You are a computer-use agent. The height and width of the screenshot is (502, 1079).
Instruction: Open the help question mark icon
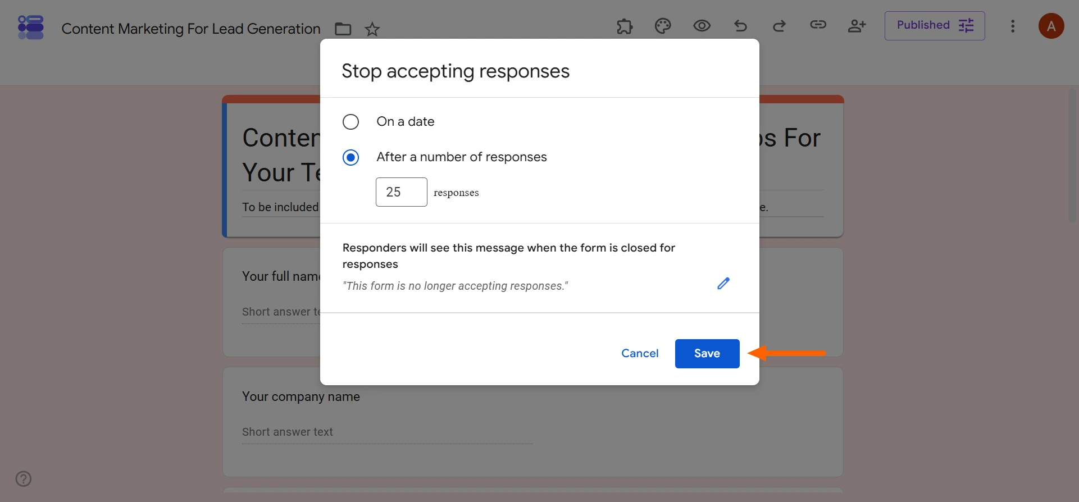pyautogui.click(x=24, y=479)
